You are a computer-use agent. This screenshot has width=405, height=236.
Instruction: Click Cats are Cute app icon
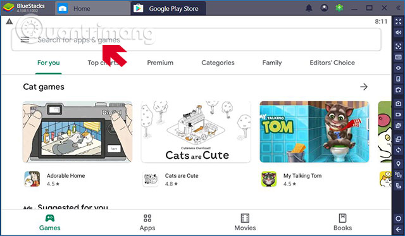[151, 179]
